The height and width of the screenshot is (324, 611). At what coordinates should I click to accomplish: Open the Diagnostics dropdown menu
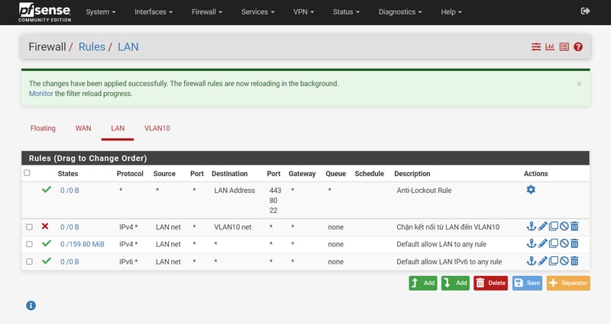[x=400, y=12]
